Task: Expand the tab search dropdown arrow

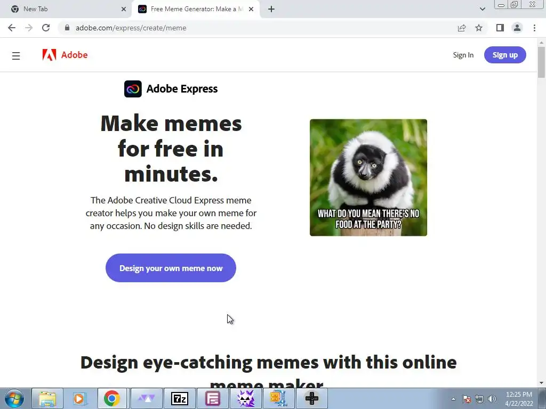Action: click(482, 9)
